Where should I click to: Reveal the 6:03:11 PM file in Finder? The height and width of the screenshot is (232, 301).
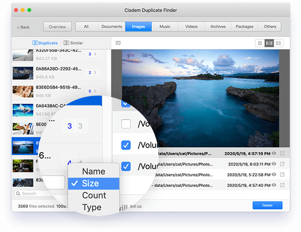click(x=283, y=164)
